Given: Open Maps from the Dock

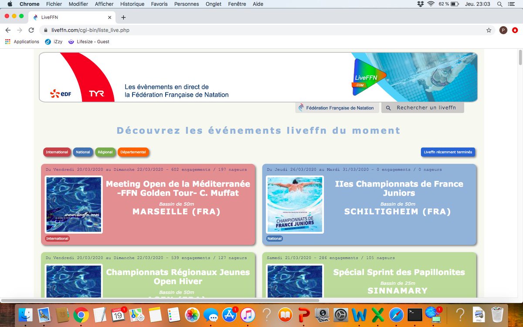Looking at the screenshot, I should (136, 314).
